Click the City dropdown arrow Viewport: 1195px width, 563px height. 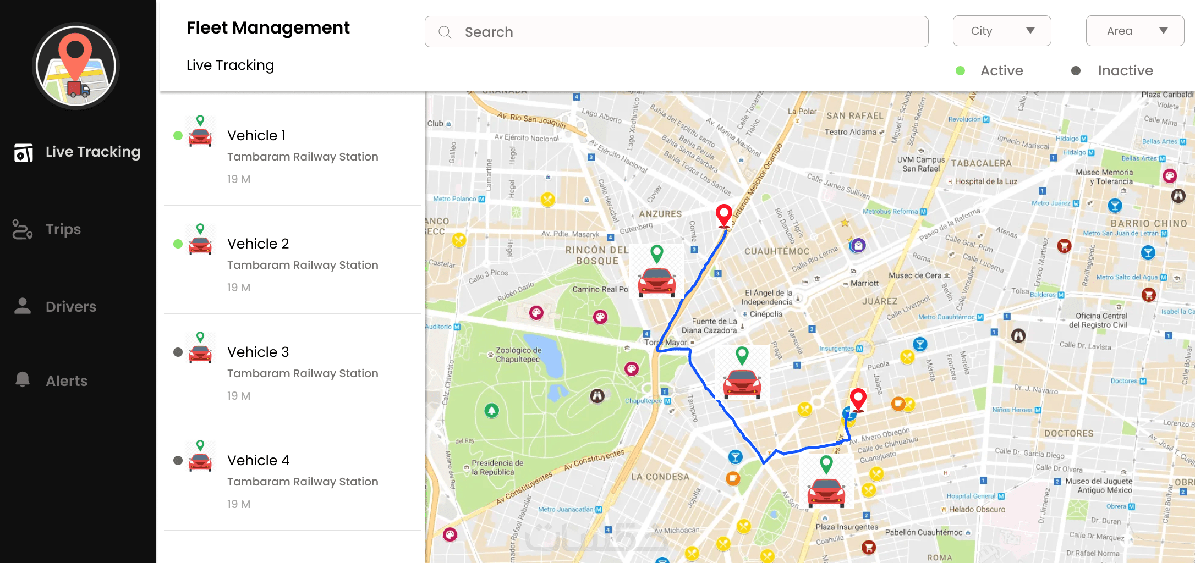(x=1030, y=31)
